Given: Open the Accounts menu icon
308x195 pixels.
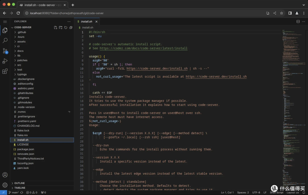Looking at the screenshot, I should pos(5,175).
